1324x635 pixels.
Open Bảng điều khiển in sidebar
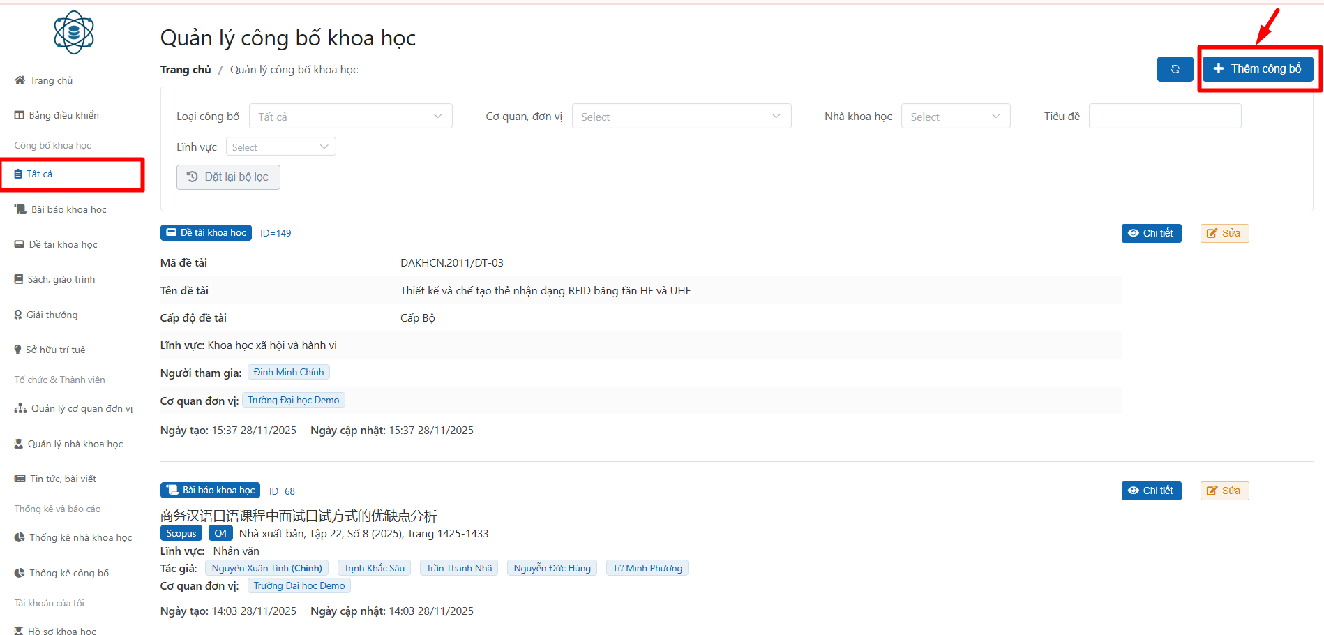point(63,116)
